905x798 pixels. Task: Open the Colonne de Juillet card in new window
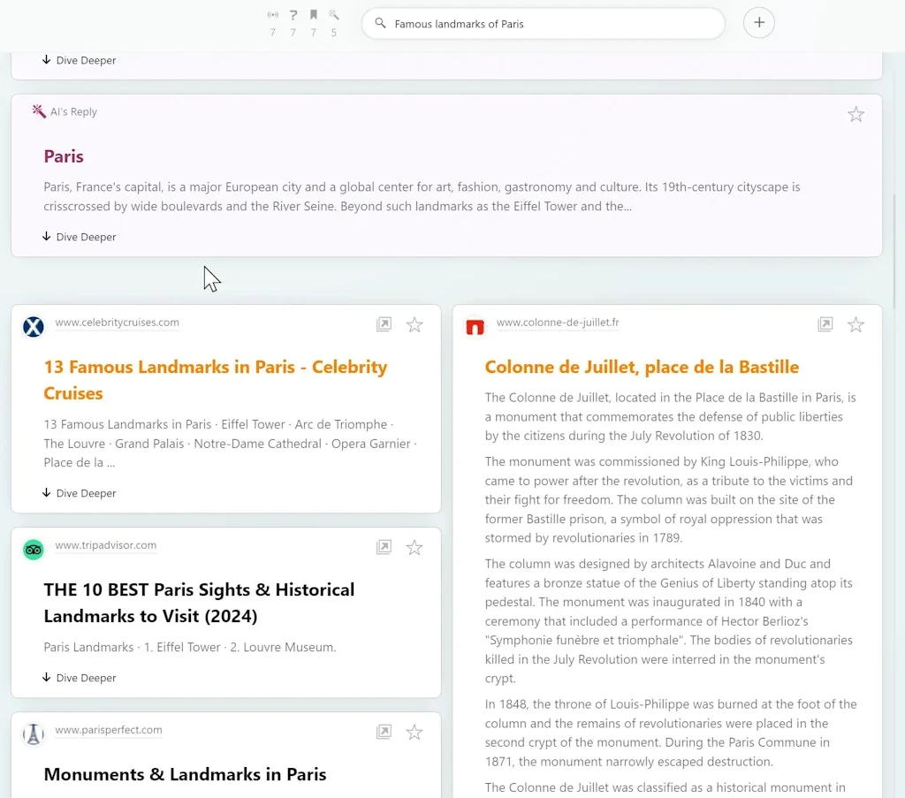(825, 324)
